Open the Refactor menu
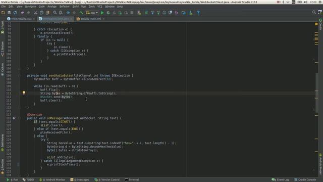Screen dimensions: 323x182 coord(65,7)
